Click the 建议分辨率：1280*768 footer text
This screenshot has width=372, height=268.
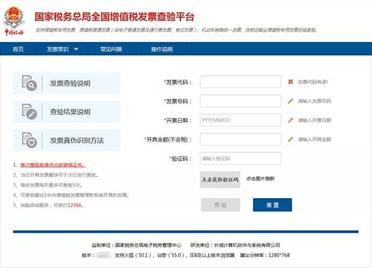pyautogui.click(x=265, y=255)
